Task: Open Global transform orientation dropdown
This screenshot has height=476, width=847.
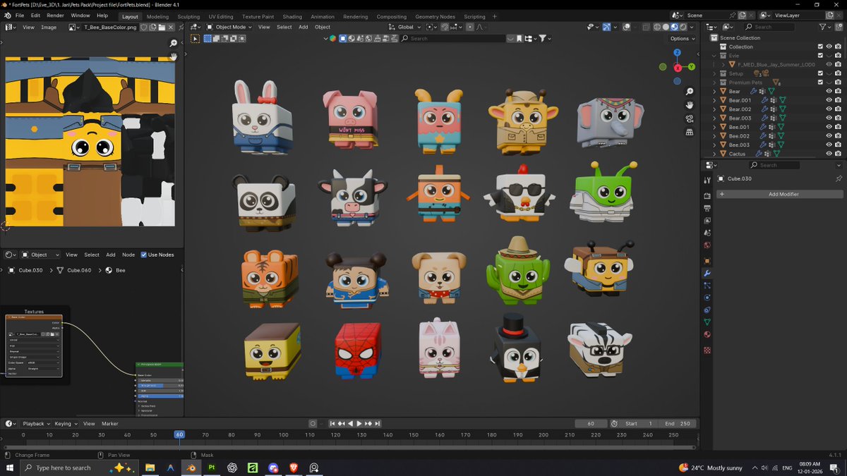Action: pyautogui.click(x=406, y=27)
